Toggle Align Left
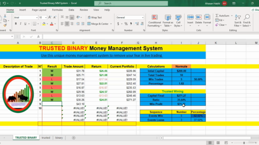 click(62, 24)
